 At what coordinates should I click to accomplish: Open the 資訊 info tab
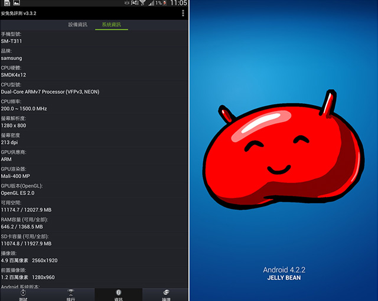[x=118, y=295]
